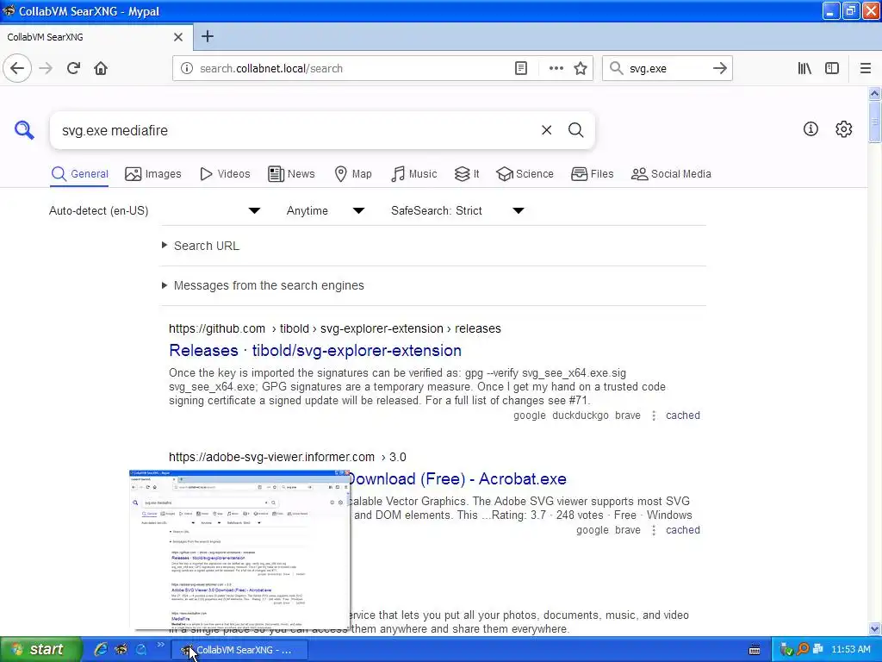Open SearXNG preferences gear
Image resolution: width=882 pixels, height=662 pixels.
[844, 129]
